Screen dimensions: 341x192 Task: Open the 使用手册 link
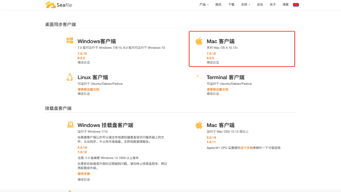click(x=84, y=174)
